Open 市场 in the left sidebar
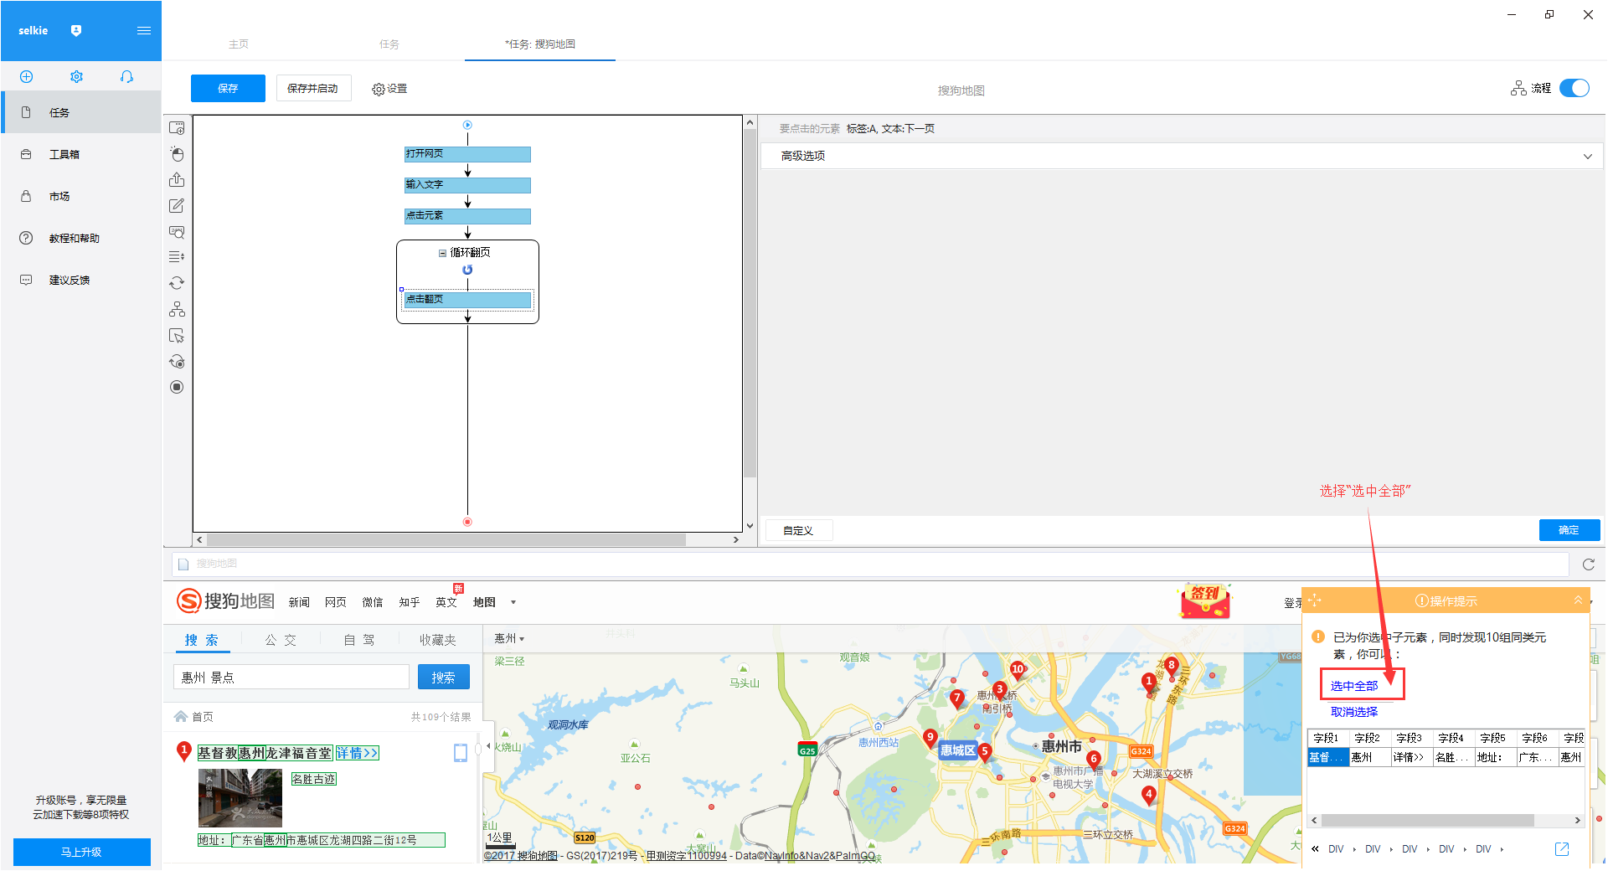The image size is (1608, 871). 81,196
